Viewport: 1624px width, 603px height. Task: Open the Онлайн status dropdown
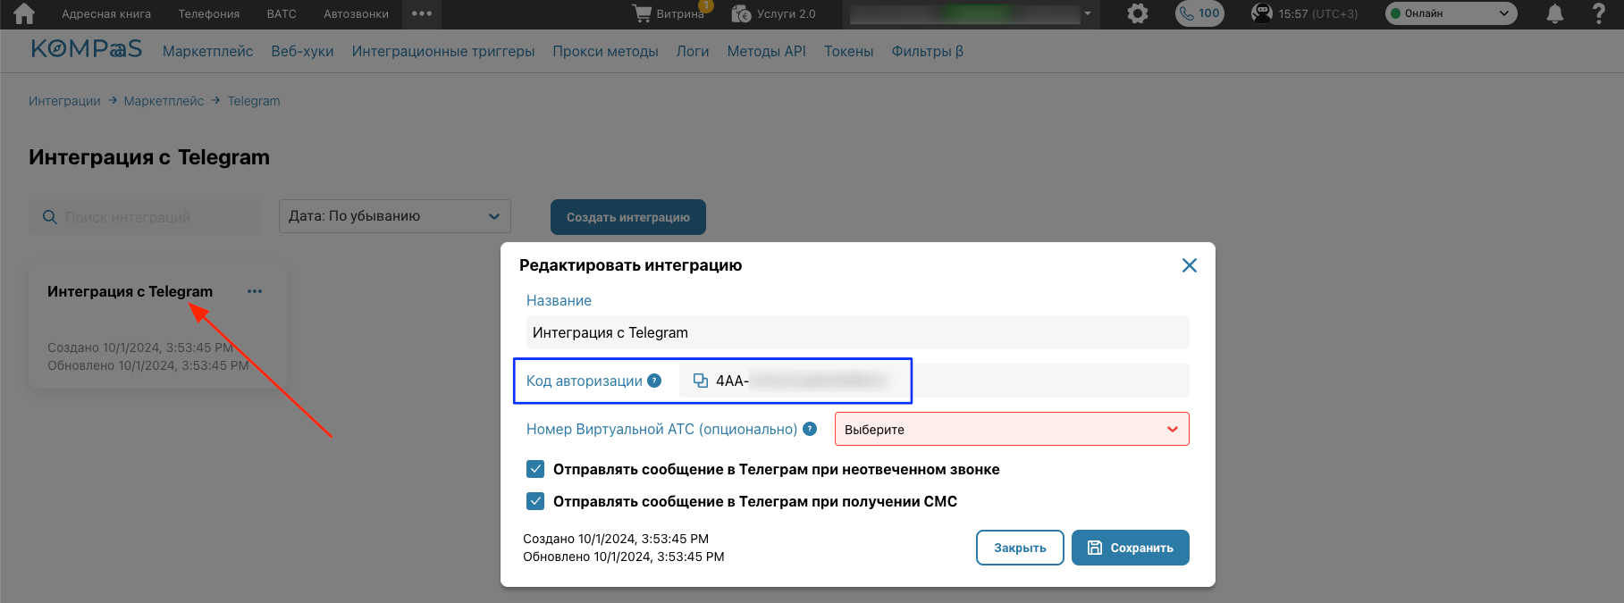pos(1452,13)
